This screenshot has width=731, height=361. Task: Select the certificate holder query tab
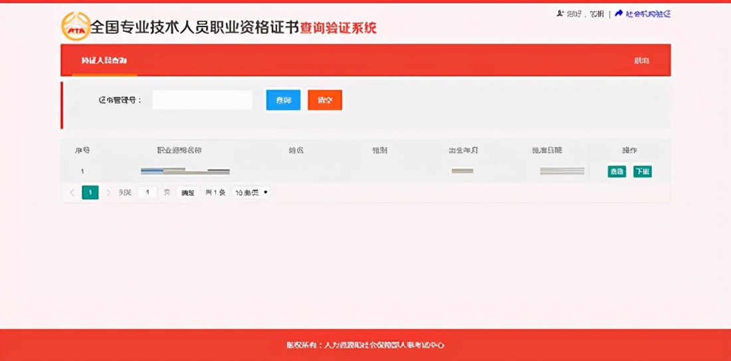pos(104,60)
